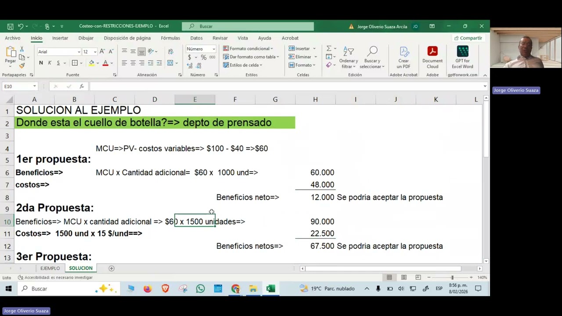Image resolution: width=562 pixels, height=316 pixels.
Task: Open the Archivo menu
Action: coord(13,38)
